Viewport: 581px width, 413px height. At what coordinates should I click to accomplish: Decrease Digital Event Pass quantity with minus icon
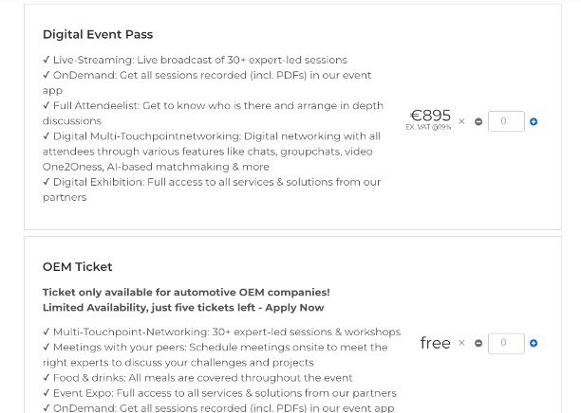[478, 121]
